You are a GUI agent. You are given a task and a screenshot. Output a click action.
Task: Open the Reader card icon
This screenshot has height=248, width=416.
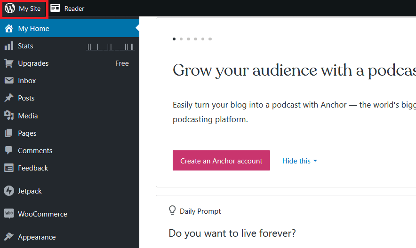click(x=55, y=8)
